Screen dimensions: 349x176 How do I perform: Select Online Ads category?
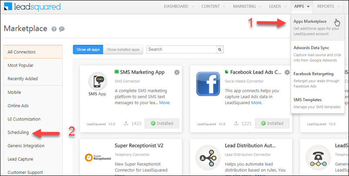click(x=33, y=106)
